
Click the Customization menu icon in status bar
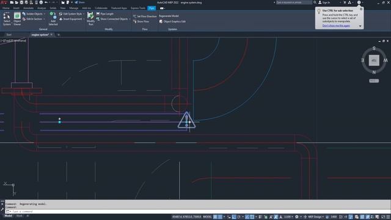click(x=388, y=217)
